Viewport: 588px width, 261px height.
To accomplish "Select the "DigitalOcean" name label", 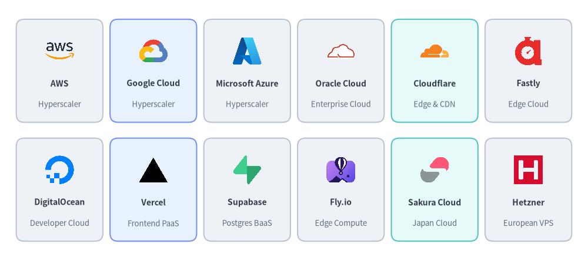I will 59,202.
